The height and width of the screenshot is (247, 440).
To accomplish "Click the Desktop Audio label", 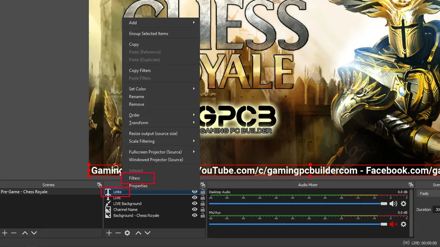I will pos(220,192).
